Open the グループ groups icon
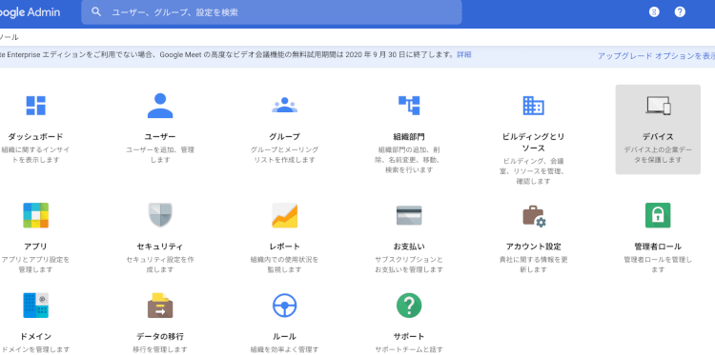 pyautogui.click(x=284, y=105)
